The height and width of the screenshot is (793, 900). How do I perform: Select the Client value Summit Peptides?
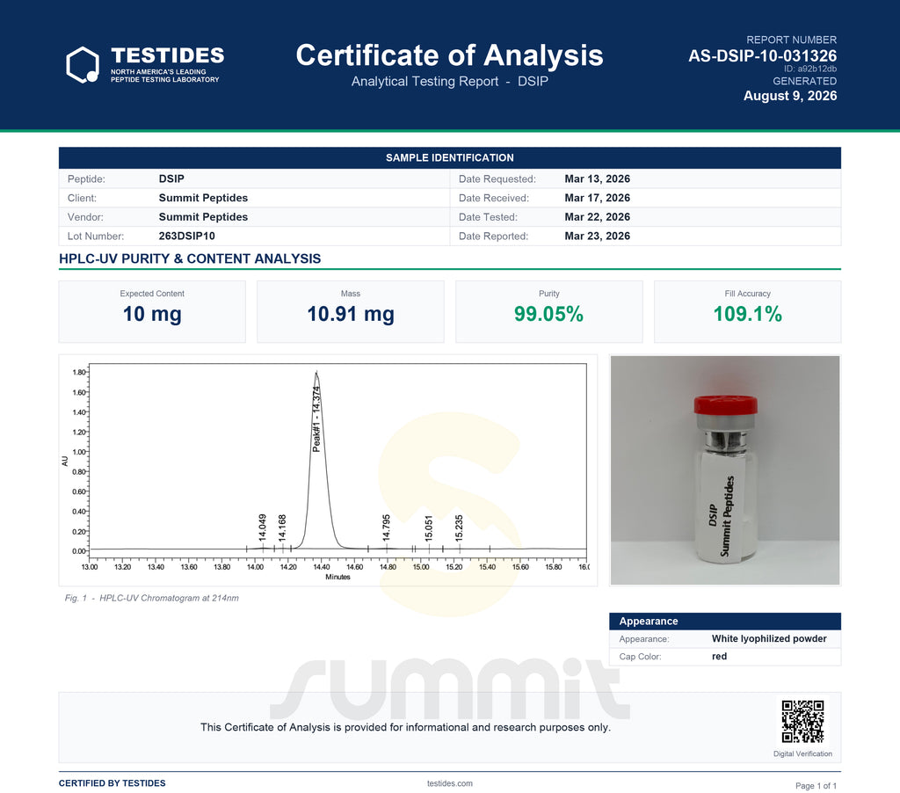[x=203, y=198]
